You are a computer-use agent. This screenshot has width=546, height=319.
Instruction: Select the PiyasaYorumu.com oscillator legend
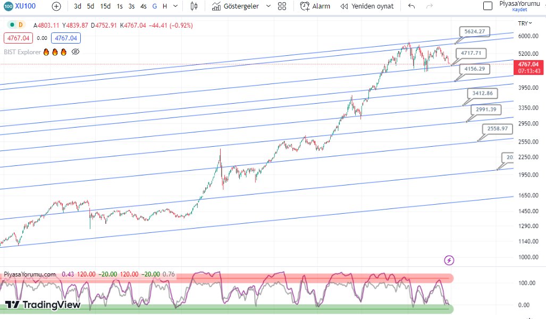tap(30, 274)
